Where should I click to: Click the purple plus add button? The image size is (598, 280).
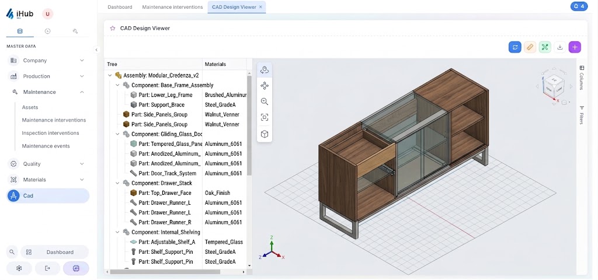(x=575, y=47)
